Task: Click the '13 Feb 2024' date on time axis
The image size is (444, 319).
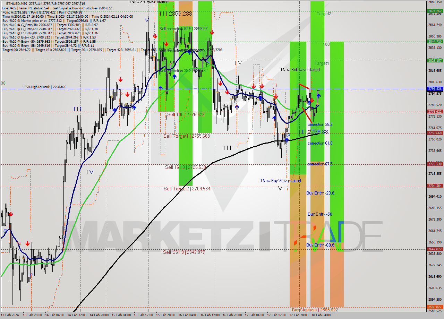Action: 9,316
